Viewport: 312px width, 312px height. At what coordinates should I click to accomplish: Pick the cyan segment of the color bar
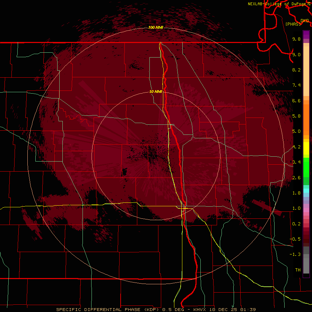[x=306, y=191]
